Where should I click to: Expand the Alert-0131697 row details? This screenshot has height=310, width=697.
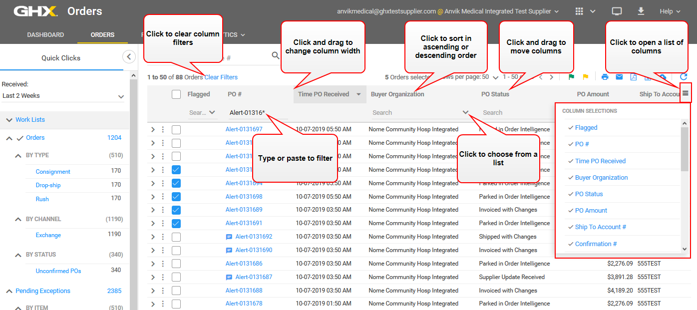153,129
